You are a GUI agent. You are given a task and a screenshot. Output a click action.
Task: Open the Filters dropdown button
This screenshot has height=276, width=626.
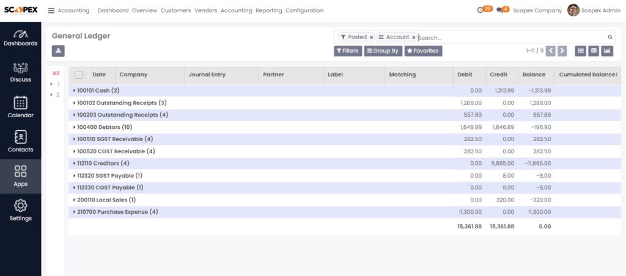348,51
